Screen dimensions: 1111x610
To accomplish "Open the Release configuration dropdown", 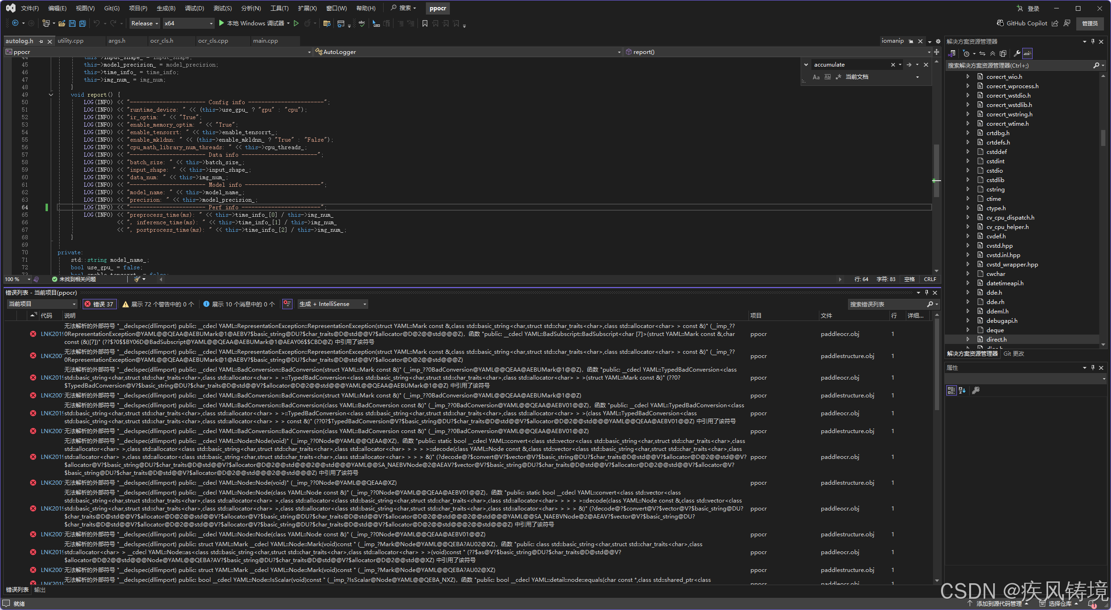I will pos(144,23).
